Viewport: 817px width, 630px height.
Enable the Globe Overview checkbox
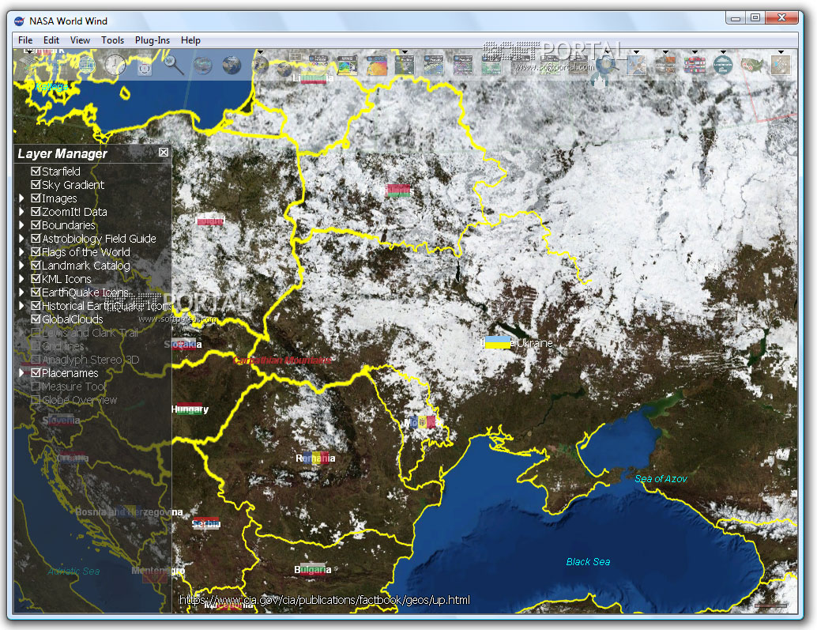[36, 400]
